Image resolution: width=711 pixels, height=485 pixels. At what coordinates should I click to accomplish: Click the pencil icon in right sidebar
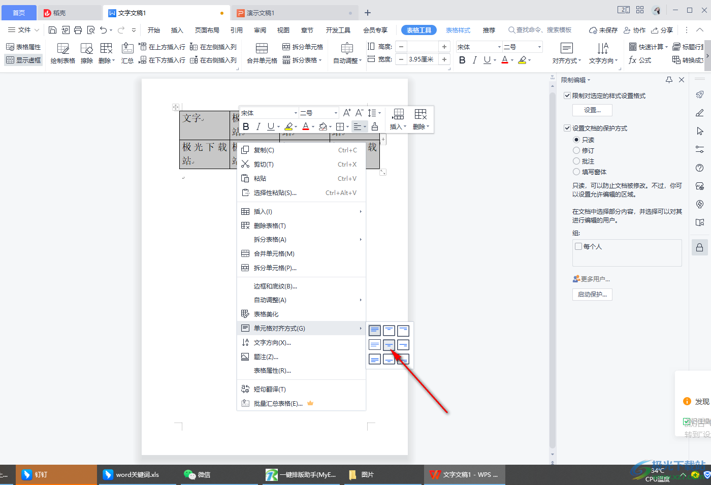pyautogui.click(x=700, y=113)
